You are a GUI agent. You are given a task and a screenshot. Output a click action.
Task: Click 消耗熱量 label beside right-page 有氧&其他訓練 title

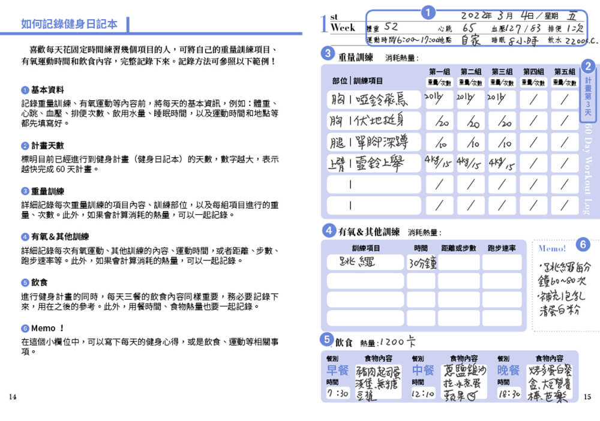(x=425, y=233)
